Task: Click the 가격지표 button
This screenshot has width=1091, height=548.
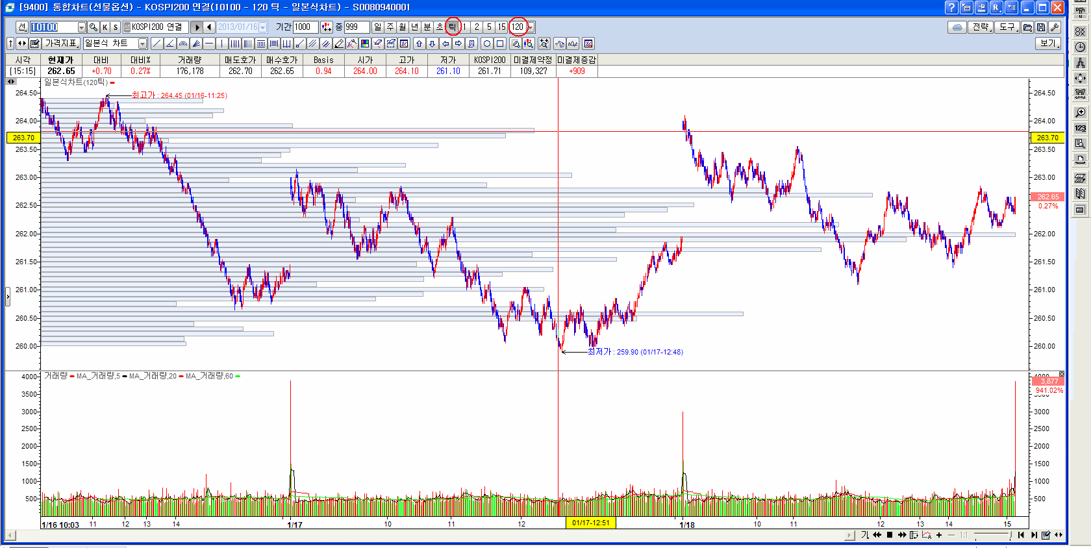Action: point(62,44)
